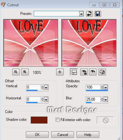Click the Cancel button
Viewport: 123px width, 140px height.
[x=62, y=135]
